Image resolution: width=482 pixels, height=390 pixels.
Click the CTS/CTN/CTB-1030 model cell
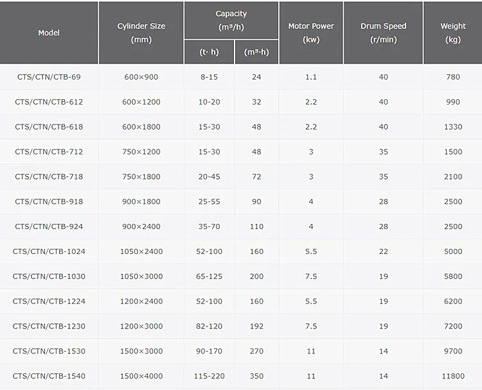[x=49, y=276]
